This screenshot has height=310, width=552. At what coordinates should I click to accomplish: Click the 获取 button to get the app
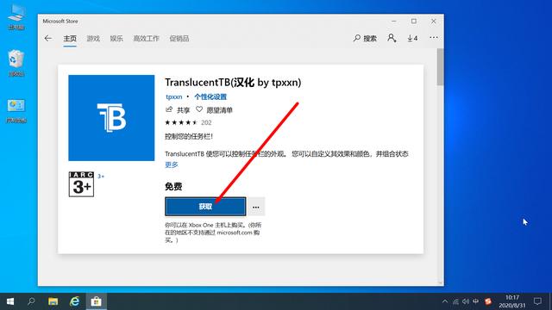[x=205, y=207]
